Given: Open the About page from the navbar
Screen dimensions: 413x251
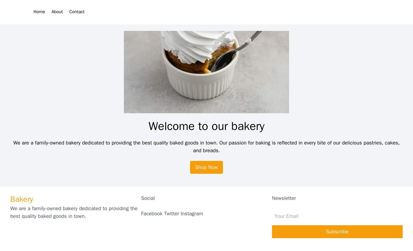Looking at the screenshot, I should click(x=57, y=12).
